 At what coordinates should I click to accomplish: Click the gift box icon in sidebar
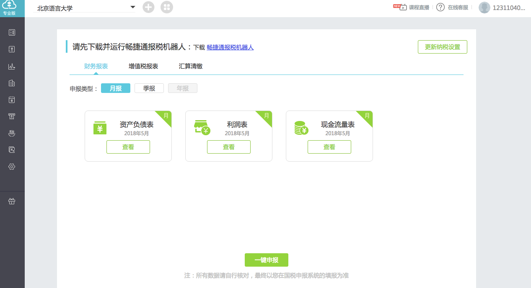tap(12, 201)
